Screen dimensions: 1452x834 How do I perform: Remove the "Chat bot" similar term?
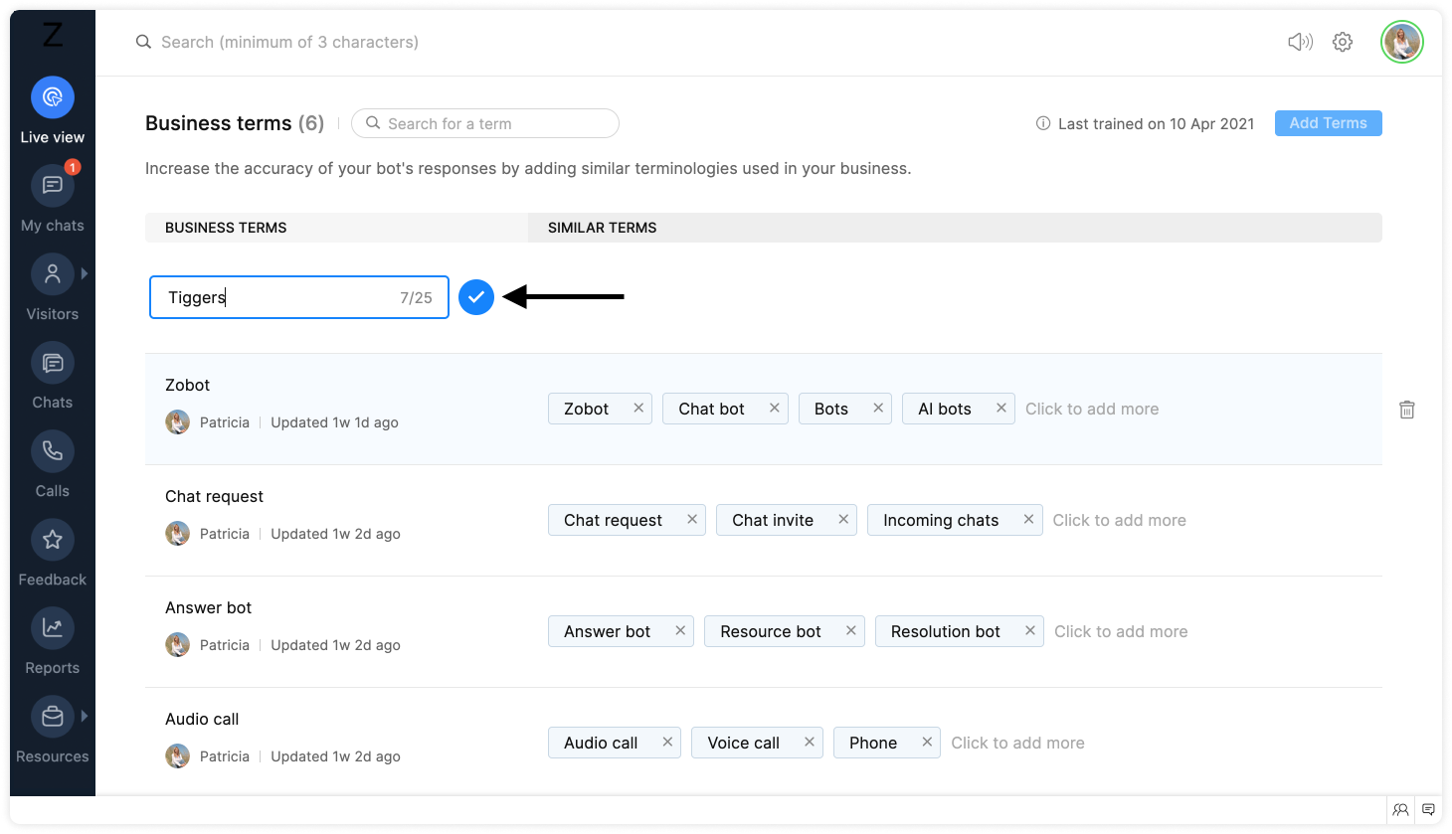point(774,409)
